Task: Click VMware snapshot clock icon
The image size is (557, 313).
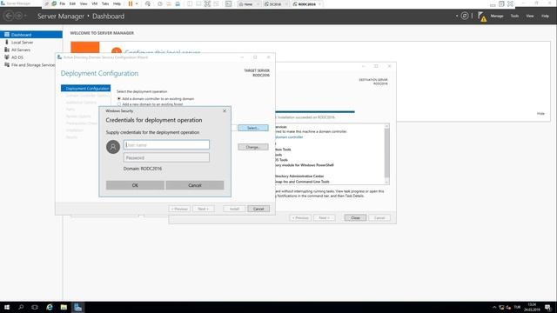Action: [x=160, y=3]
